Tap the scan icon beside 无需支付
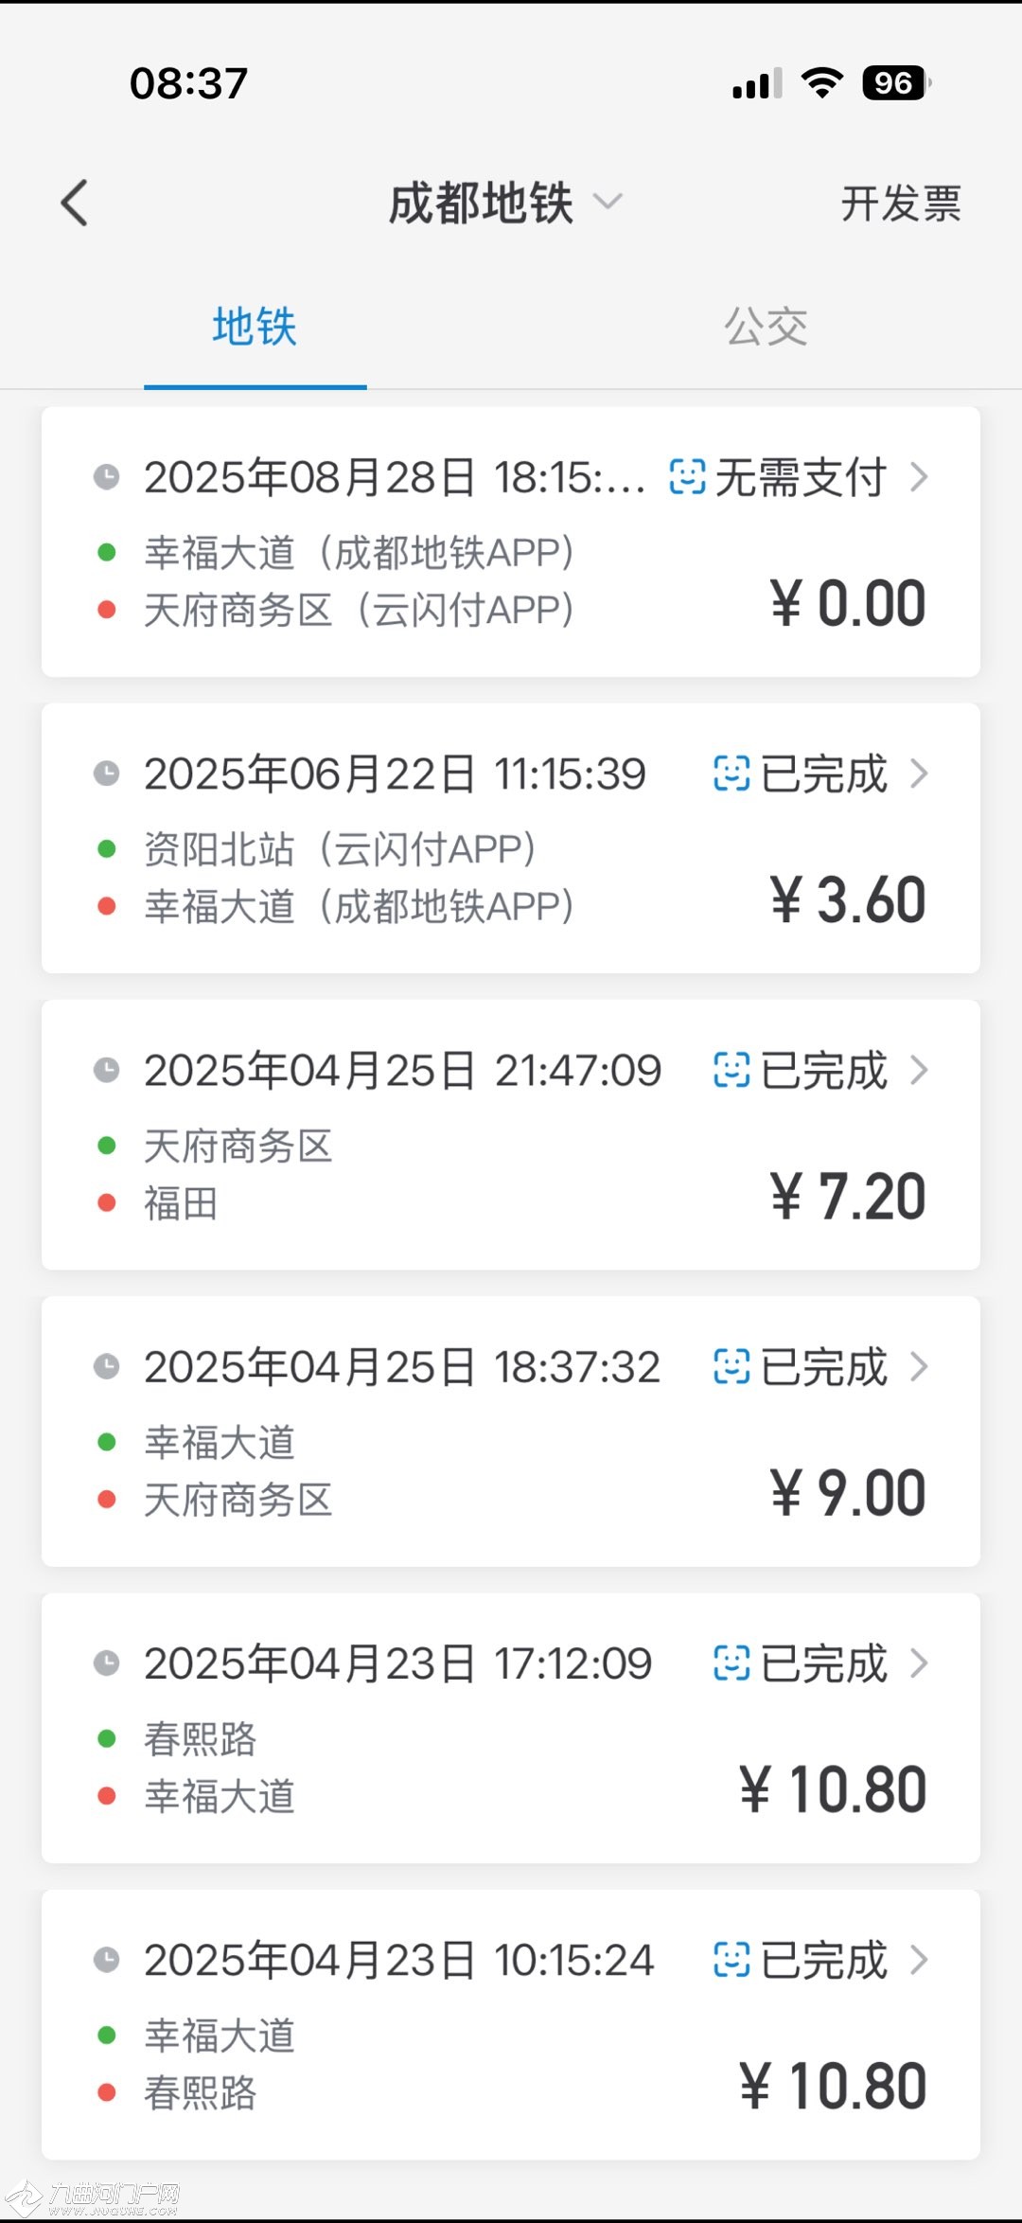 [687, 477]
